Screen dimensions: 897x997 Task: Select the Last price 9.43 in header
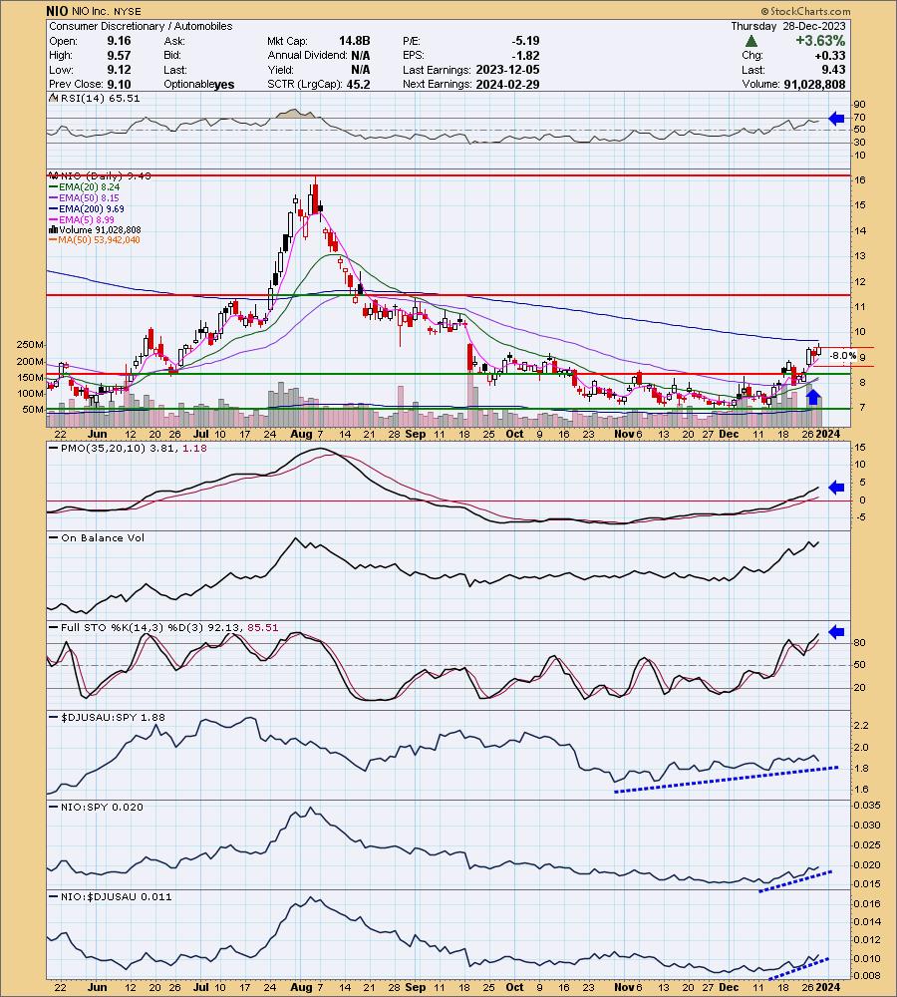coord(833,70)
